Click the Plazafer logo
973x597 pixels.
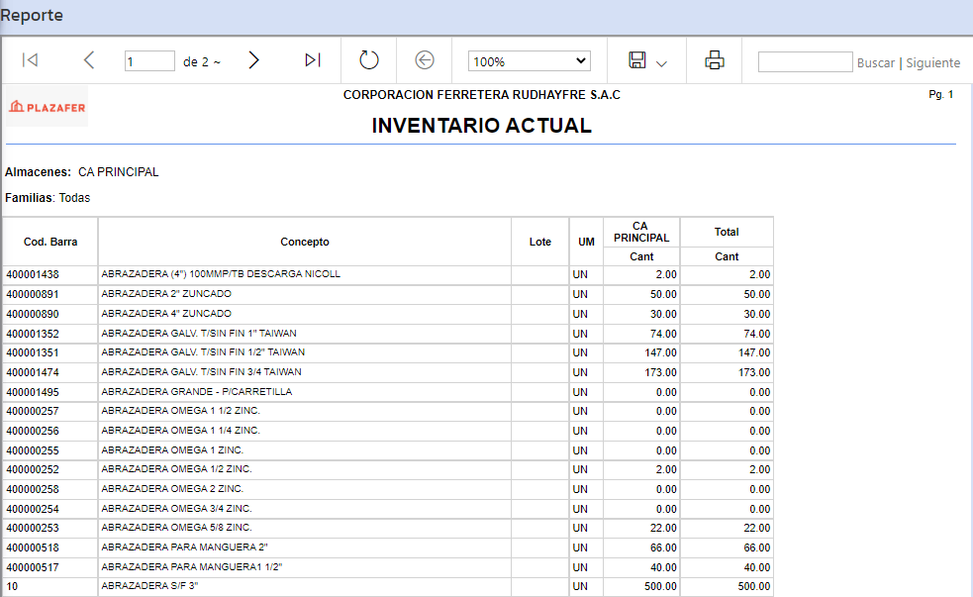[x=48, y=107]
